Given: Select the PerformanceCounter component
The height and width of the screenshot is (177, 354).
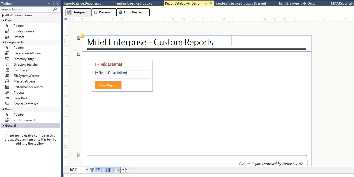Looking at the screenshot, I should (x=30, y=87).
